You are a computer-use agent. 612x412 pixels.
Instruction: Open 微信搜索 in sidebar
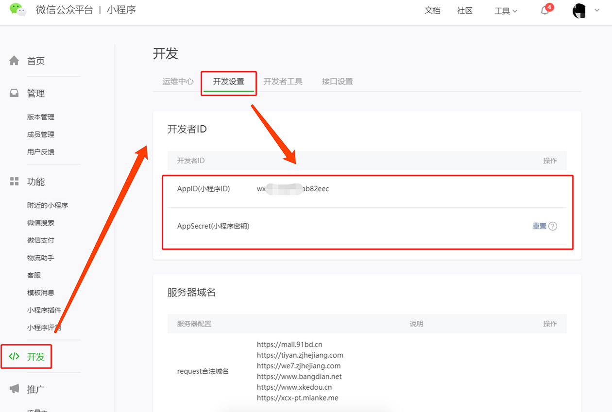41,223
